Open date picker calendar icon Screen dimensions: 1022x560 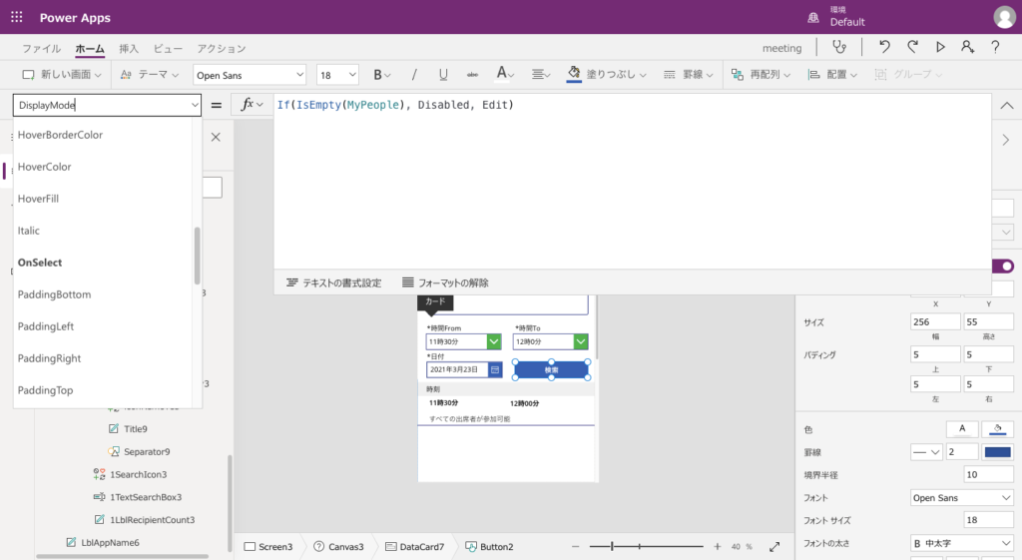pyautogui.click(x=495, y=369)
